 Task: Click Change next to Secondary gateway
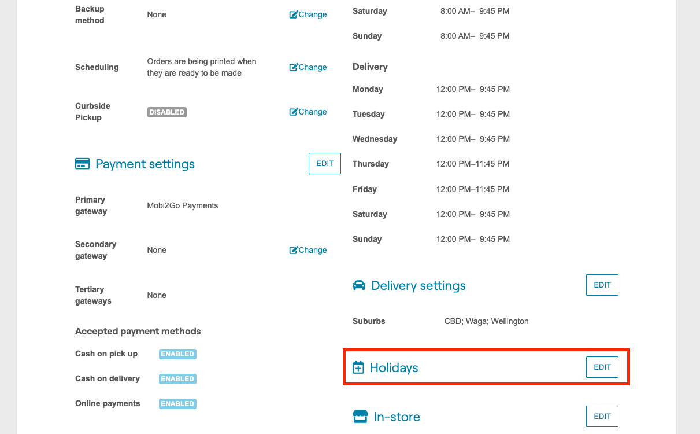pyautogui.click(x=312, y=249)
